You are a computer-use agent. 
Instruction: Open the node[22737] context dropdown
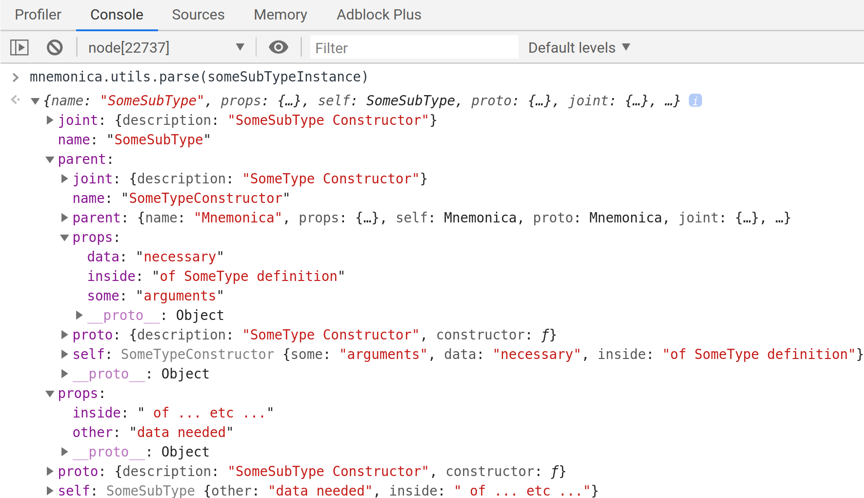pyautogui.click(x=166, y=47)
